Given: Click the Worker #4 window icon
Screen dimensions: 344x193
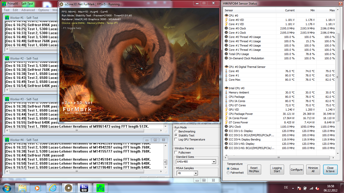Looking at the screenshot, I should [x=7, y=140].
